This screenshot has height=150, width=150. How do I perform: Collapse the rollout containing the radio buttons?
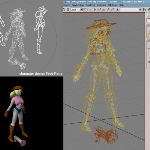click(x=148, y=40)
